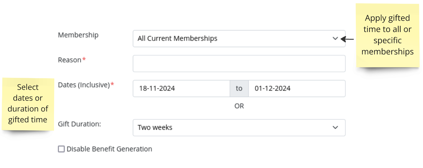Viewport: 423px width, 168px height.
Task: Select the start date field 18-11-2024
Action: coord(181,89)
